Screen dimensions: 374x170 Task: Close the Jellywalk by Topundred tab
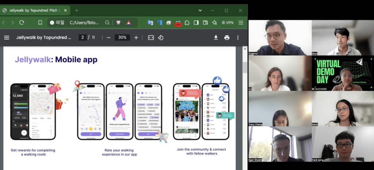tap(66, 11)
